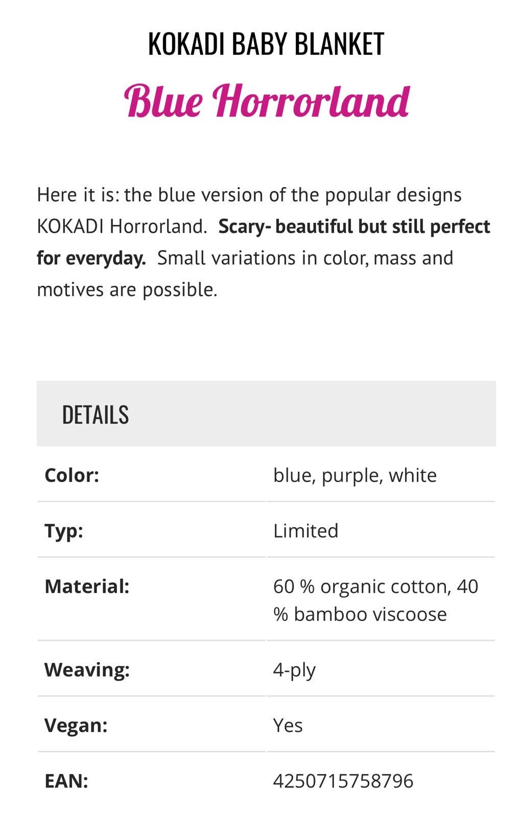Select the Typ row label

click(64, 531)
